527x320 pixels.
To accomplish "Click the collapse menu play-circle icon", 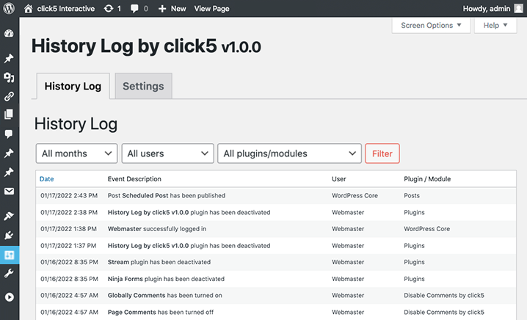I will point(9,297).
